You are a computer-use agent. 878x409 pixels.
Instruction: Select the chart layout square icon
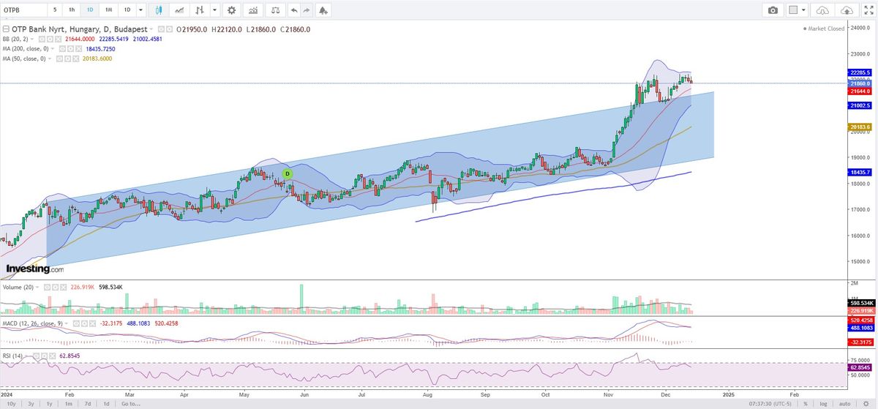[792, 10]
